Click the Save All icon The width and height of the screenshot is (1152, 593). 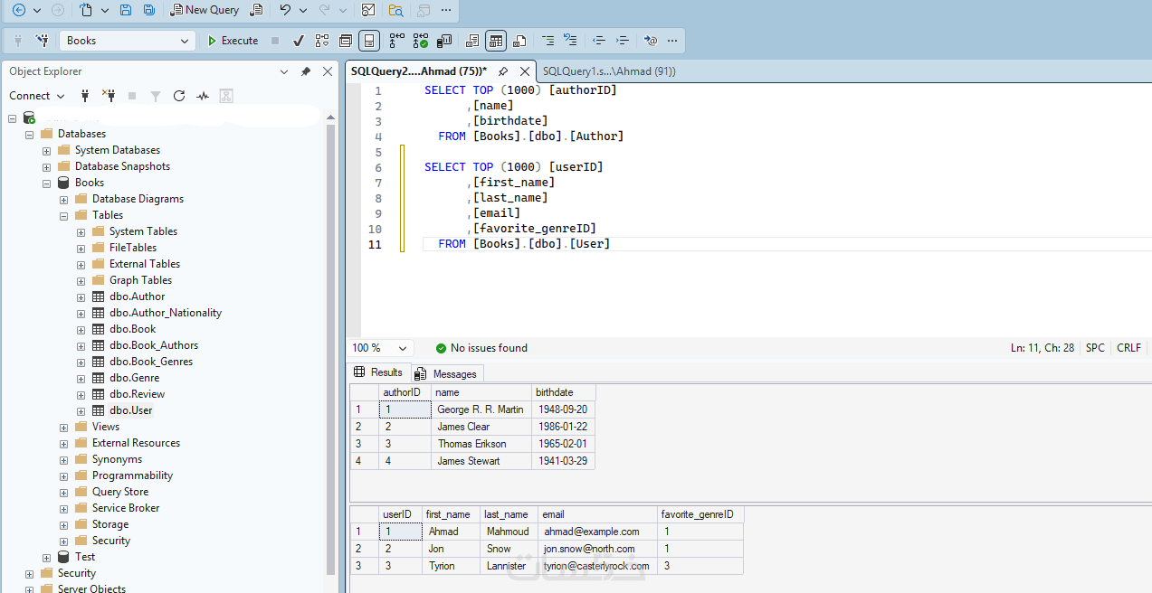click(148, 10)
